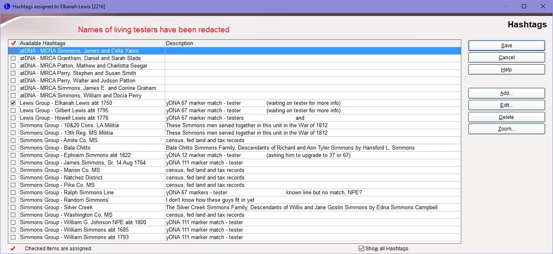Click the red checkmark column header

[13, 43]
